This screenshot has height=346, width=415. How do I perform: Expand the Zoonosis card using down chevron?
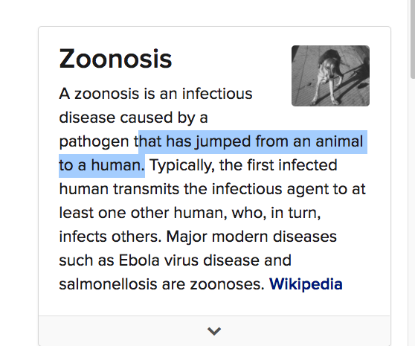214,331
